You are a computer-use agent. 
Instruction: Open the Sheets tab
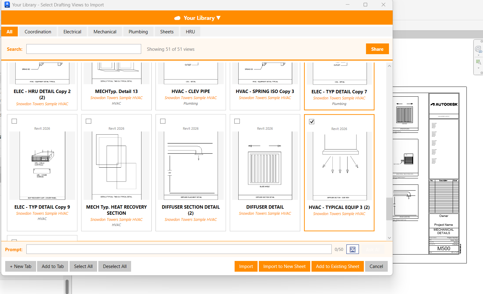point(167,32)
